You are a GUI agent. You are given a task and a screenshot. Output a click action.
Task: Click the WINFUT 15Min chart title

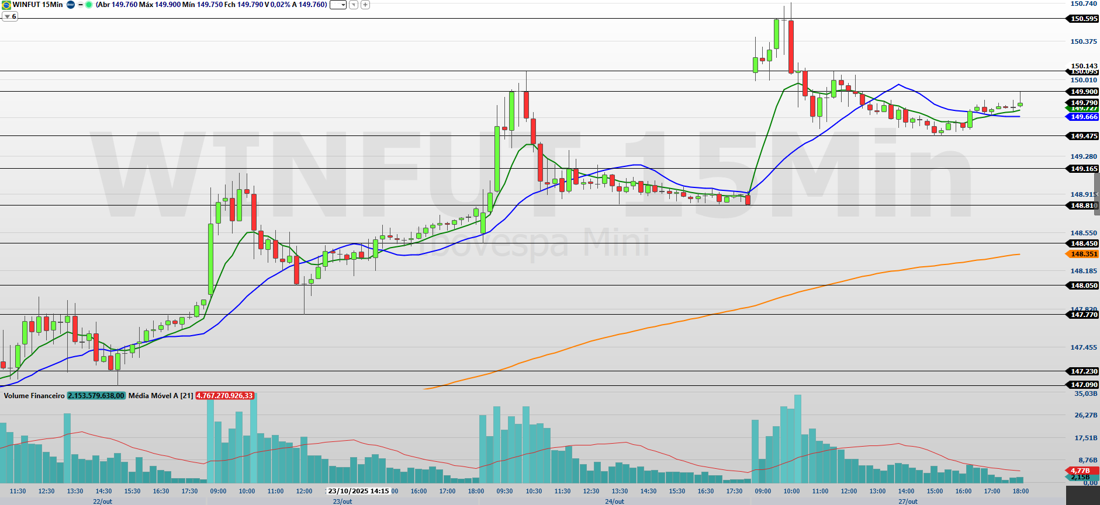38,5
